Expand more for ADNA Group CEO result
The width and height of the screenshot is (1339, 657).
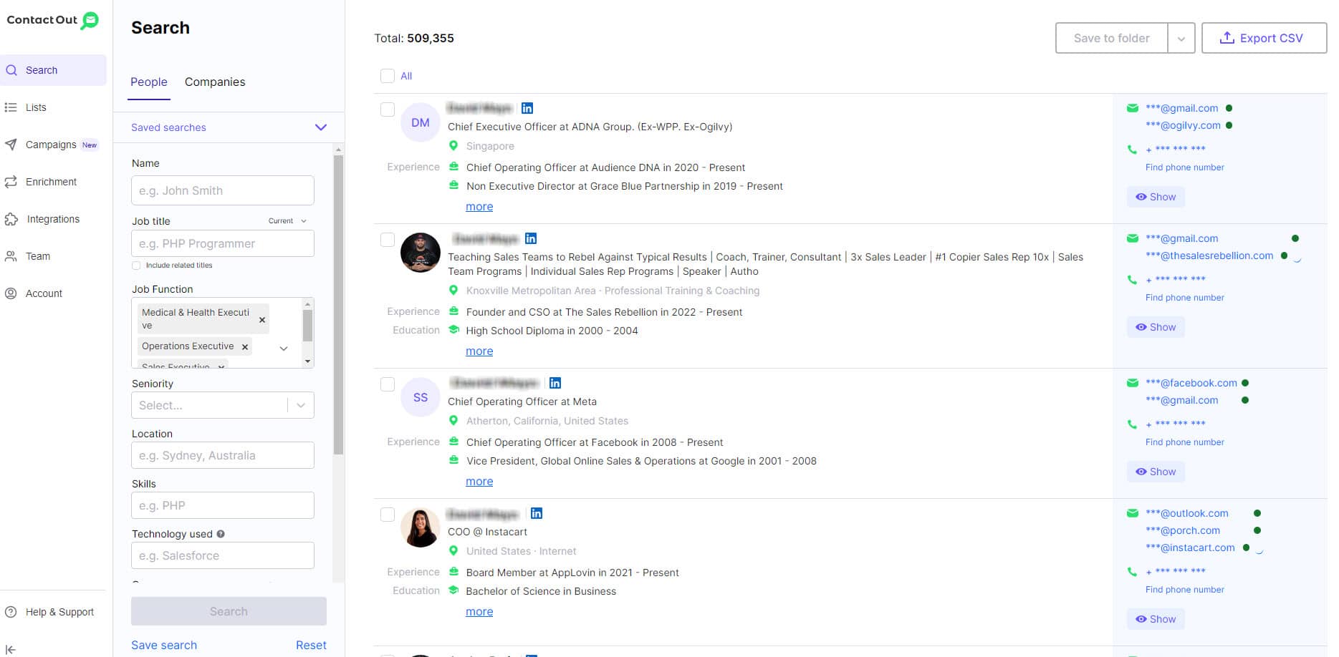(x=479, y=207)
